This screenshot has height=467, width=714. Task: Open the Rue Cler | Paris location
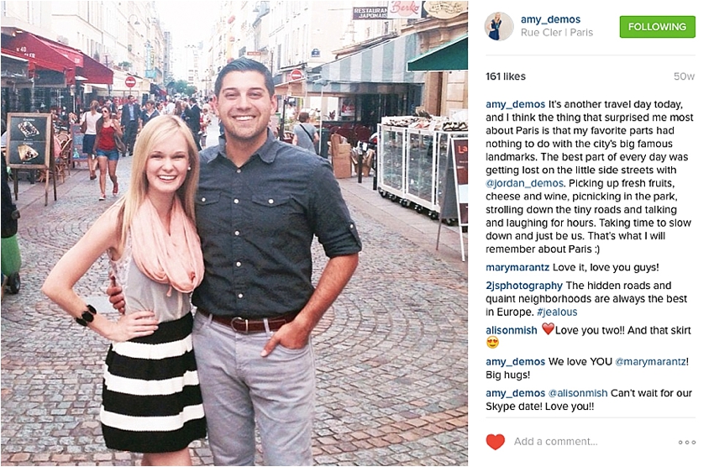tap(556, 32)
